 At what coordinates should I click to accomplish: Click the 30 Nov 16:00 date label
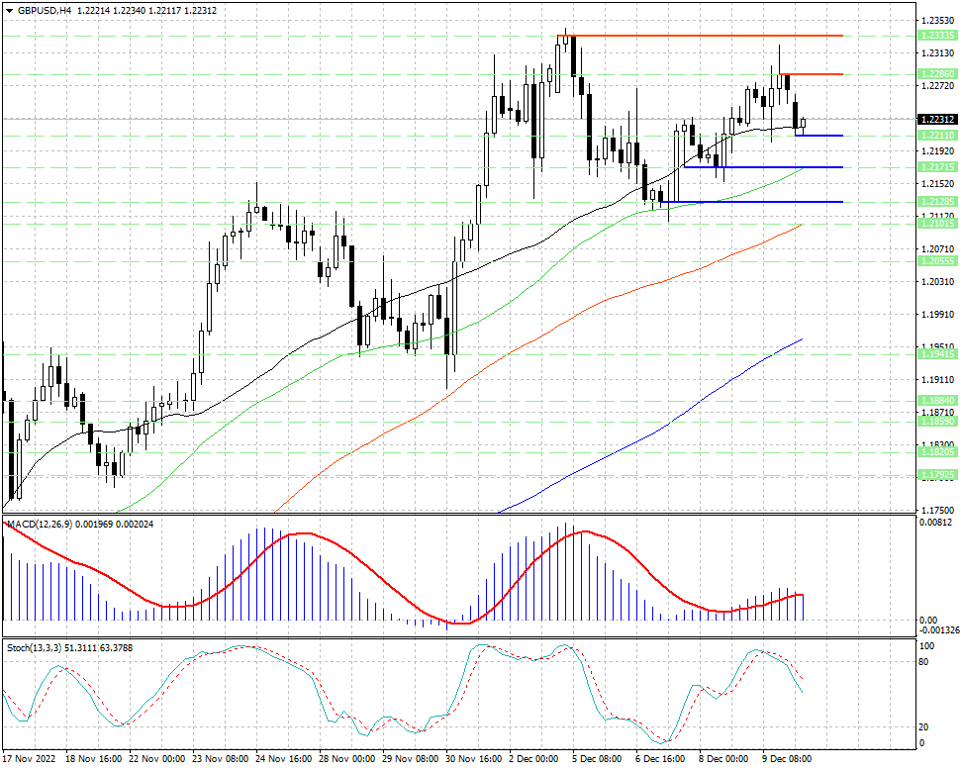(x=474, y=759)
